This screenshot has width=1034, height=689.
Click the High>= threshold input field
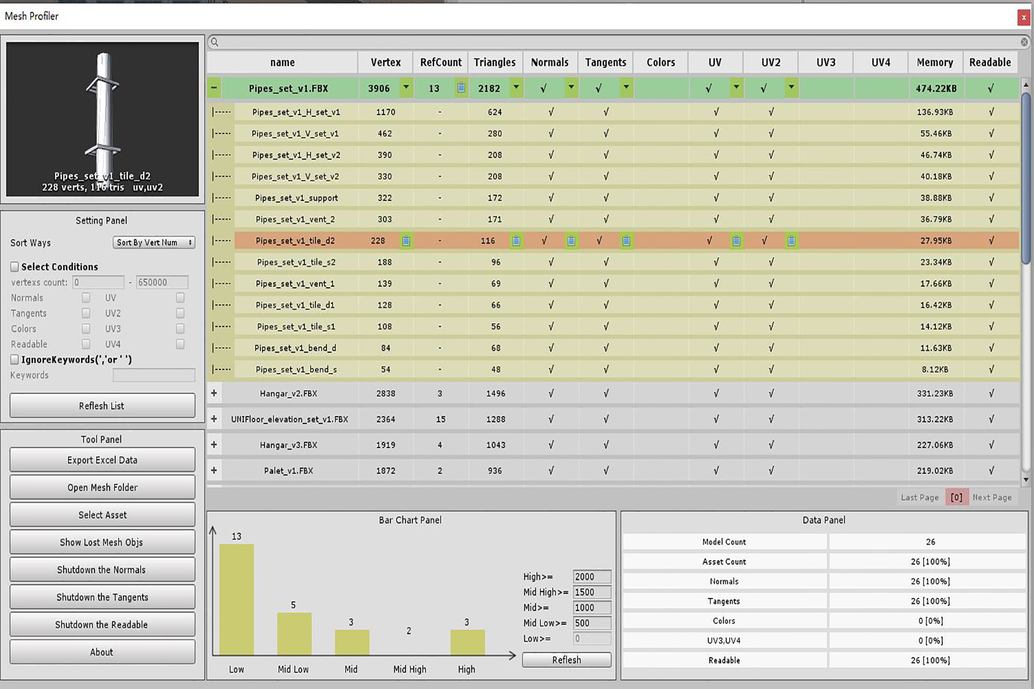[591, 577]
